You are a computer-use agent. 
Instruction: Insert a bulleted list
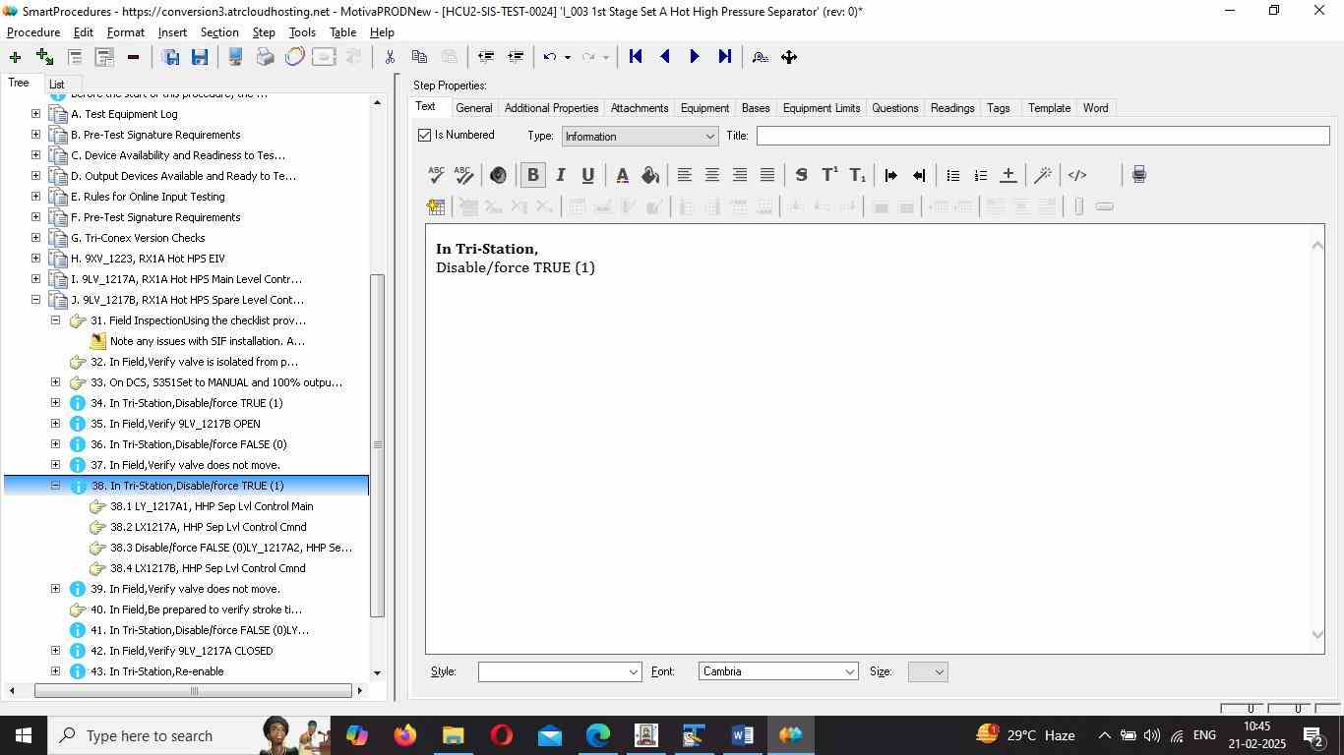[952, 175]
